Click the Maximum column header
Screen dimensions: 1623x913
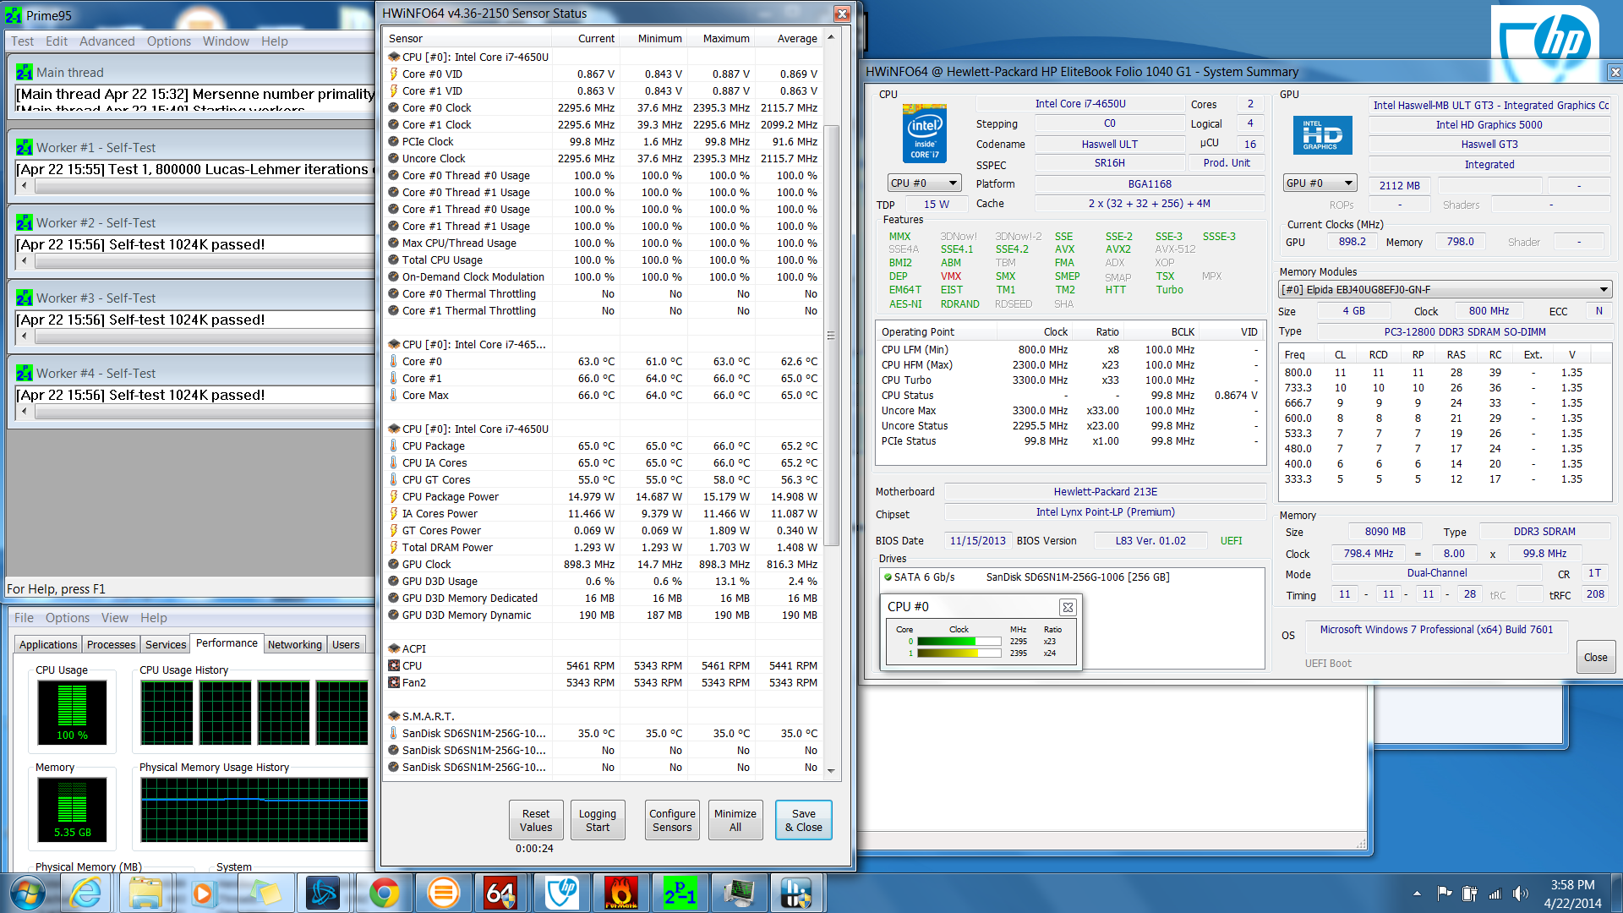720,38
